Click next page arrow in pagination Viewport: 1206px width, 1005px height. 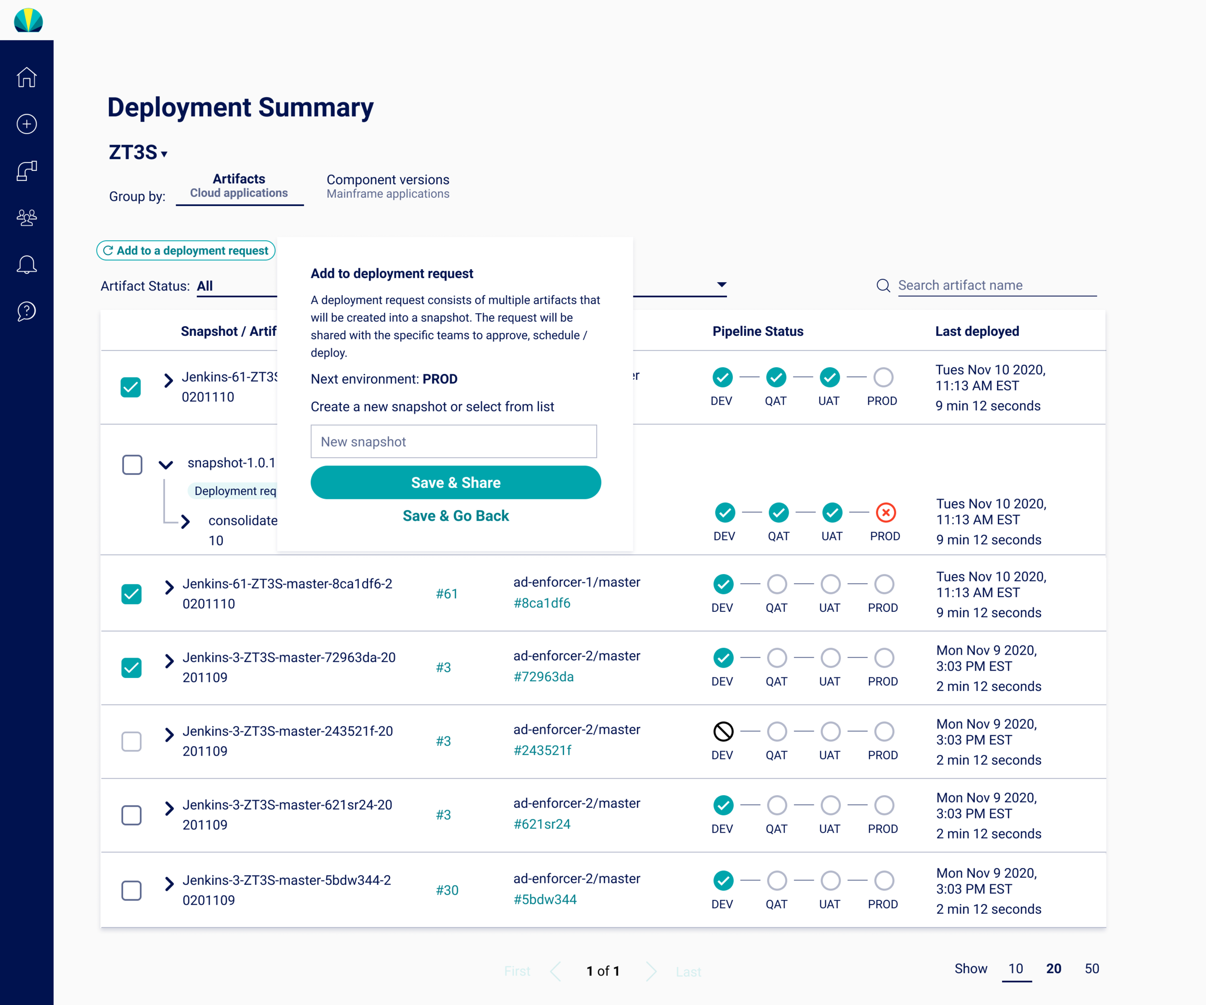pos(651,971)
